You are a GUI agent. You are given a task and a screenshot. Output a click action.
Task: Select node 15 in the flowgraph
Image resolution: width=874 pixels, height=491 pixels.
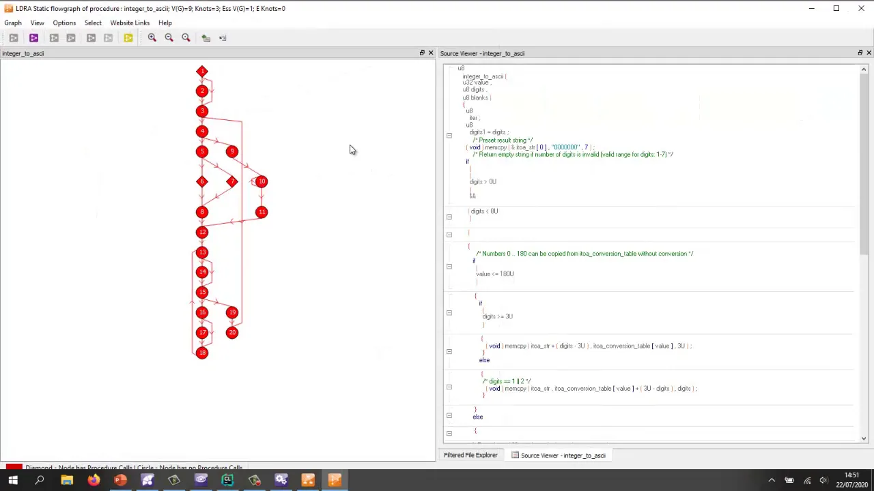tap(201, 292)
